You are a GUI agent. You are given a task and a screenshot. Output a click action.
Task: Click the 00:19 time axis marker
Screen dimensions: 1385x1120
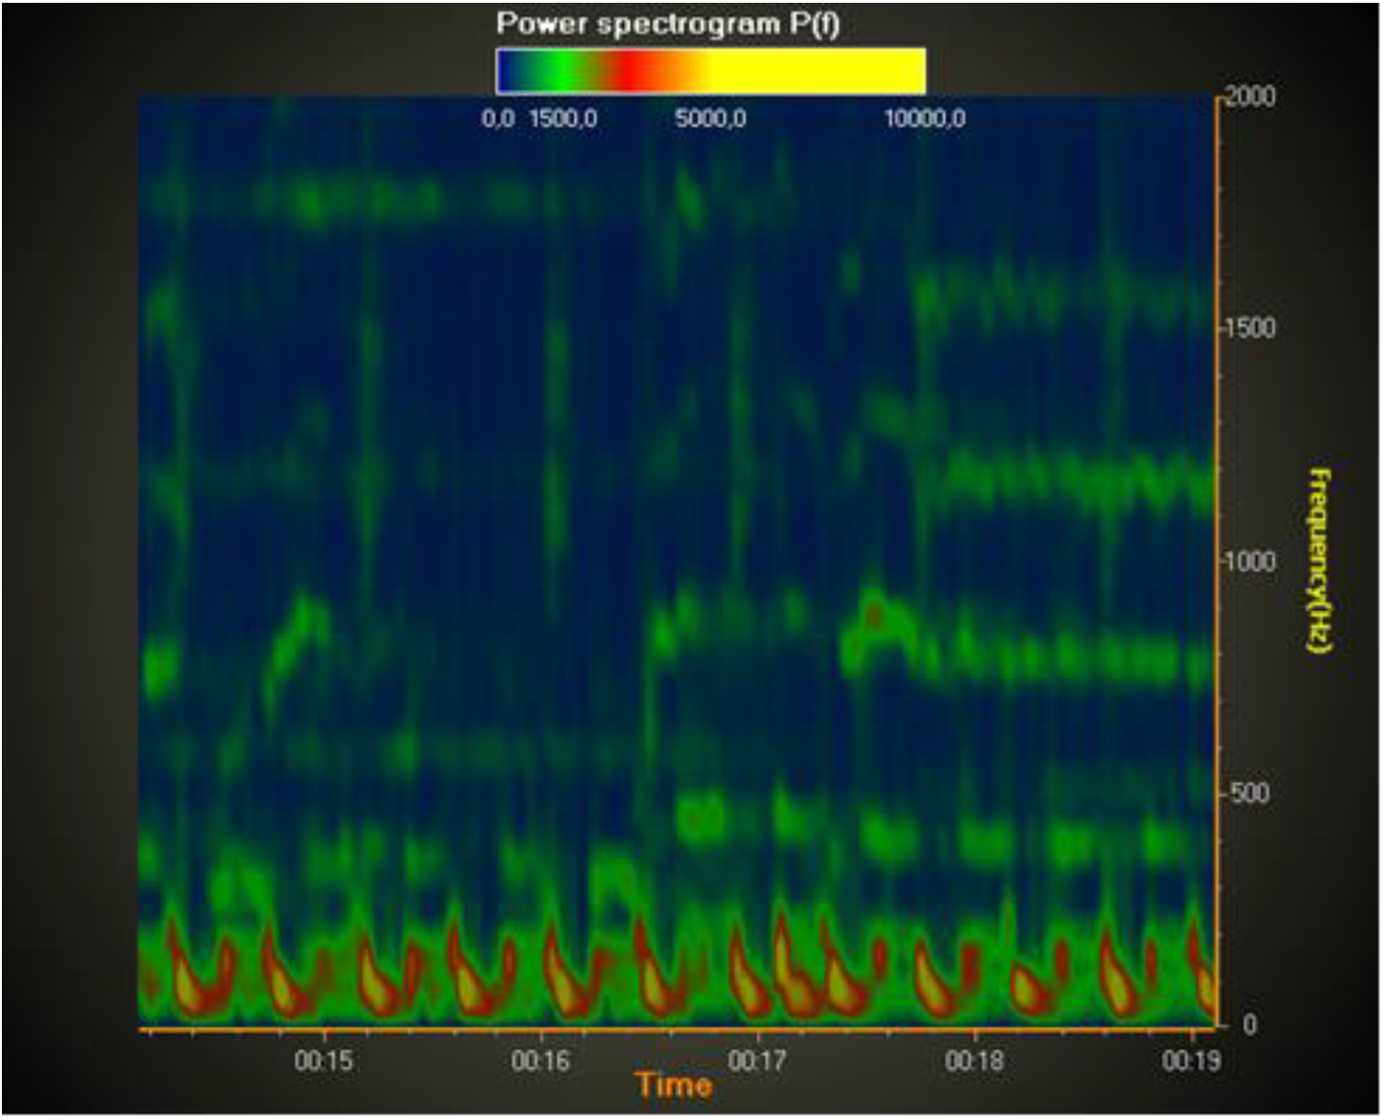point(1191,1061)
